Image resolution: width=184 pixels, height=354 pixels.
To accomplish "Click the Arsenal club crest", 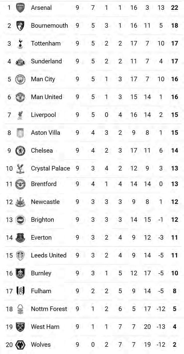I will (x=20, y=8).
